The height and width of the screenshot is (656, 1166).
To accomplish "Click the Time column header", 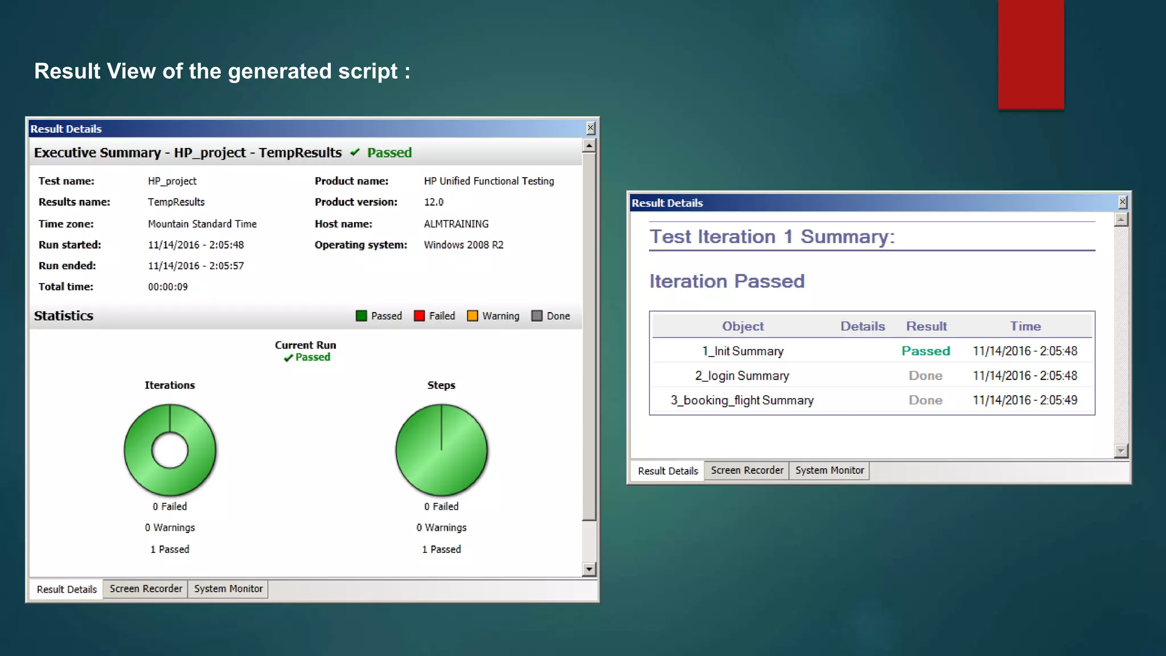I will click(x=1025, y=326).
